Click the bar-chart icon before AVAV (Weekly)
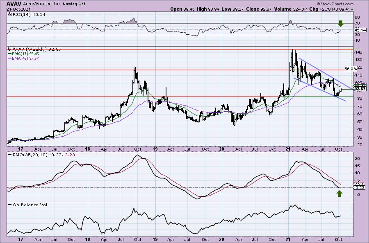Screen dimensions: 369x243 point(10,49)
